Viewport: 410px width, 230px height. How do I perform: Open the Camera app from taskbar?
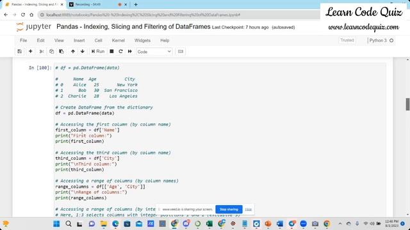(315, 224)
